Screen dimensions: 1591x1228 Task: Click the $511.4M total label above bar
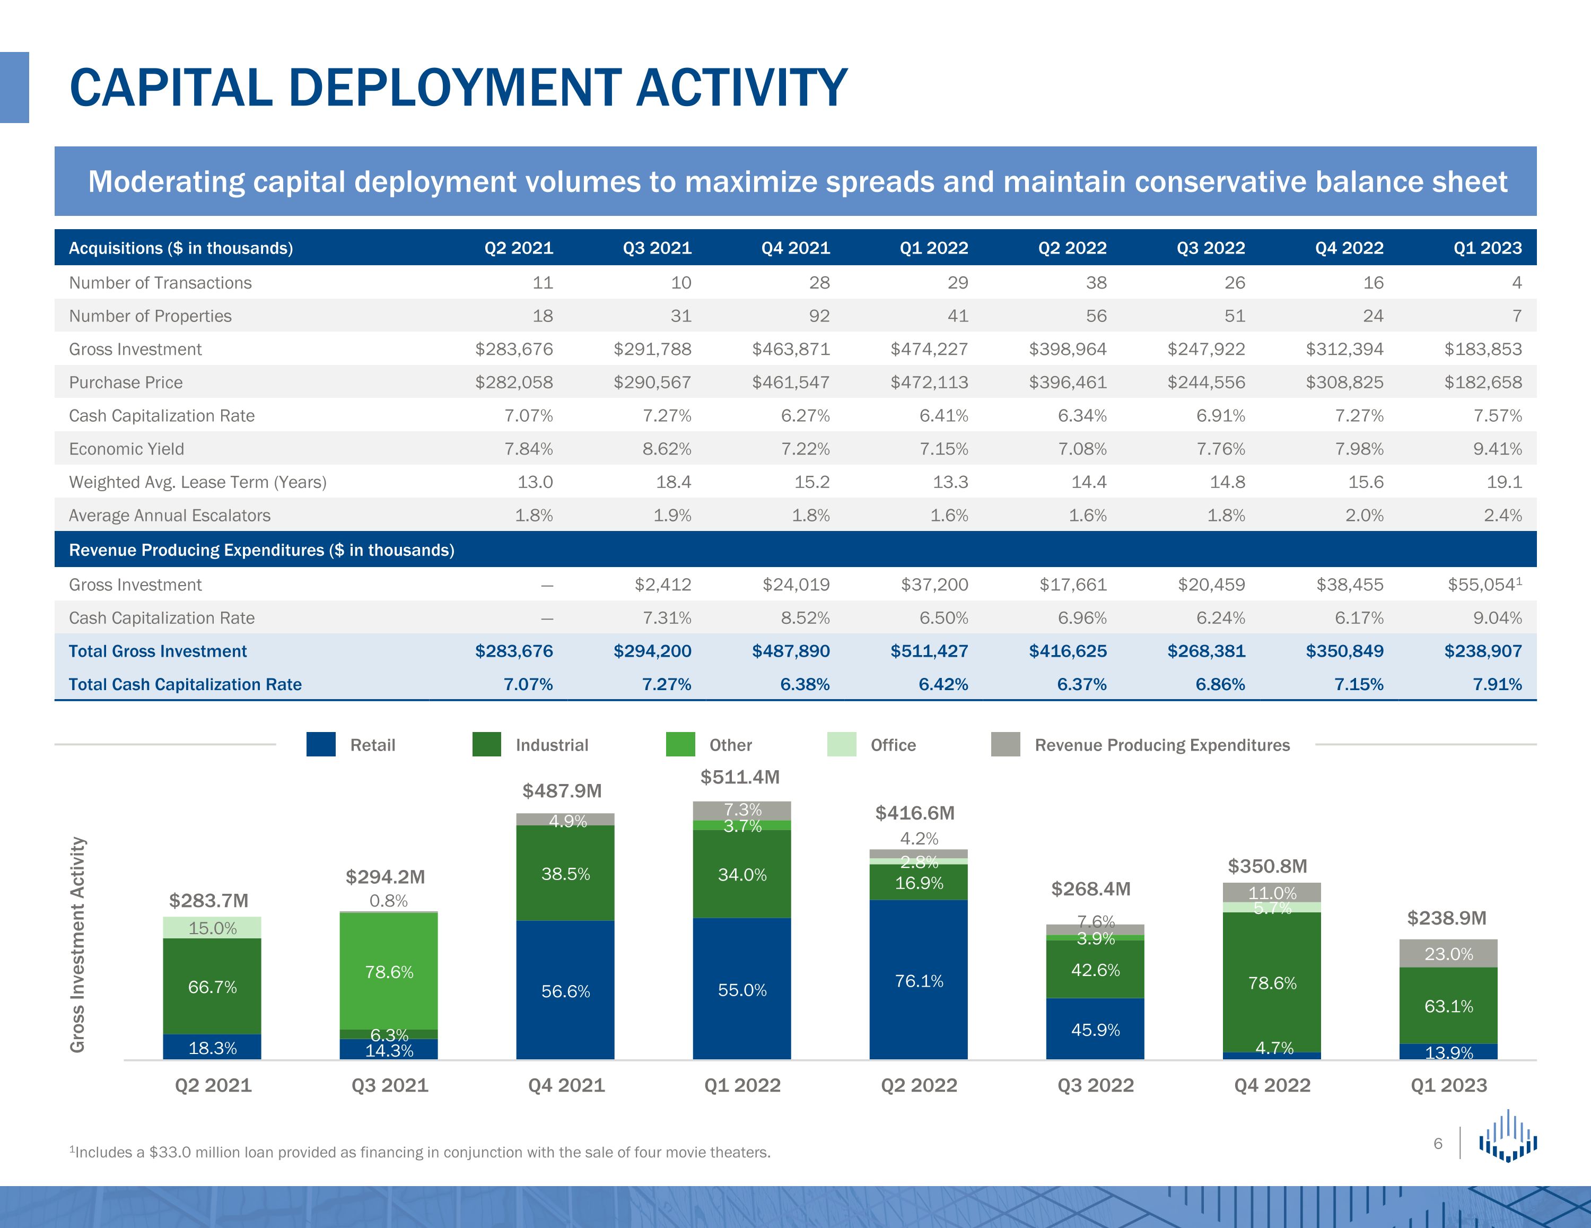739,777
